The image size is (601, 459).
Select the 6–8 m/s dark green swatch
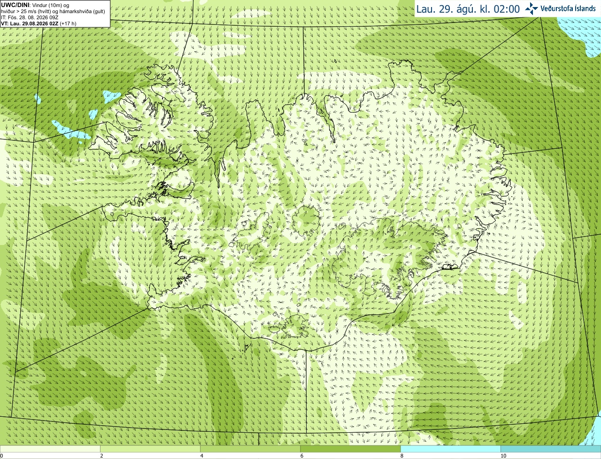(350, 449)
